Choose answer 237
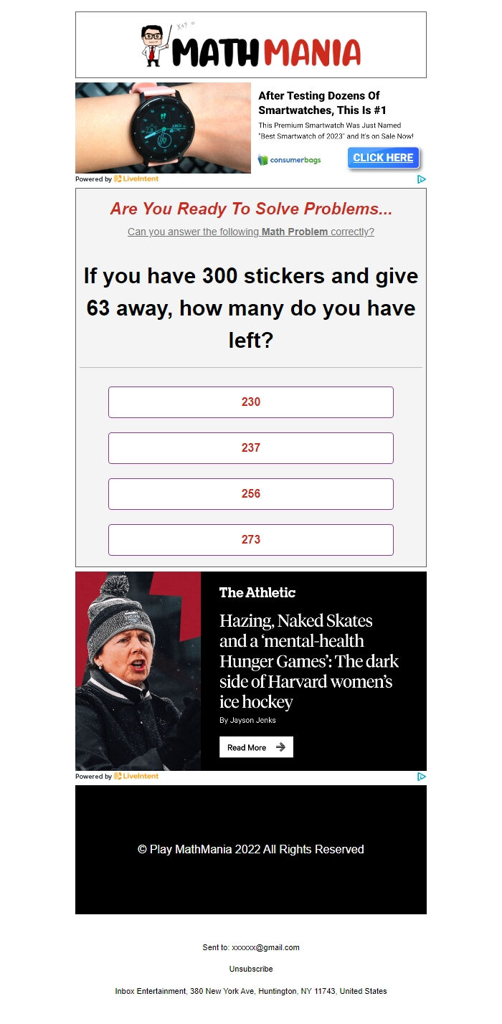 [251, 448]
